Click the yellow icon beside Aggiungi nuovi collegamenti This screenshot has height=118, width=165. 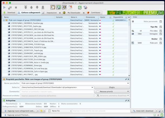click(x=41, y=111)
